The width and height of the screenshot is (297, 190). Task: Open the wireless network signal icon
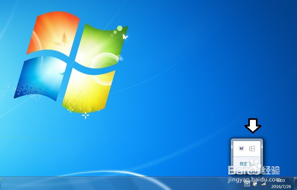tap(263, 184)
